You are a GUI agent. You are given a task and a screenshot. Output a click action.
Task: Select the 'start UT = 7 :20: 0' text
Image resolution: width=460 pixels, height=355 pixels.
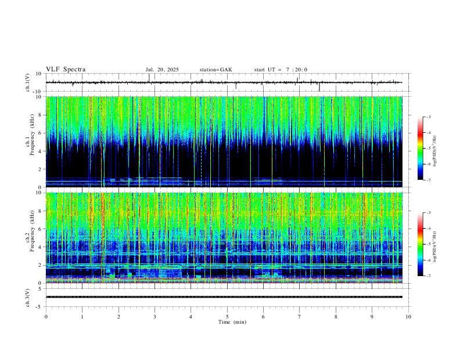[x=281, y=70]
